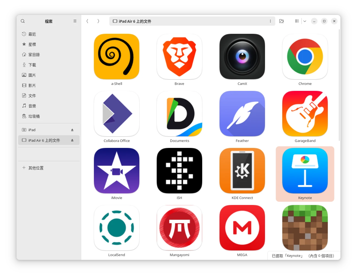Open the MEGA app folder

tap(242, 228)
